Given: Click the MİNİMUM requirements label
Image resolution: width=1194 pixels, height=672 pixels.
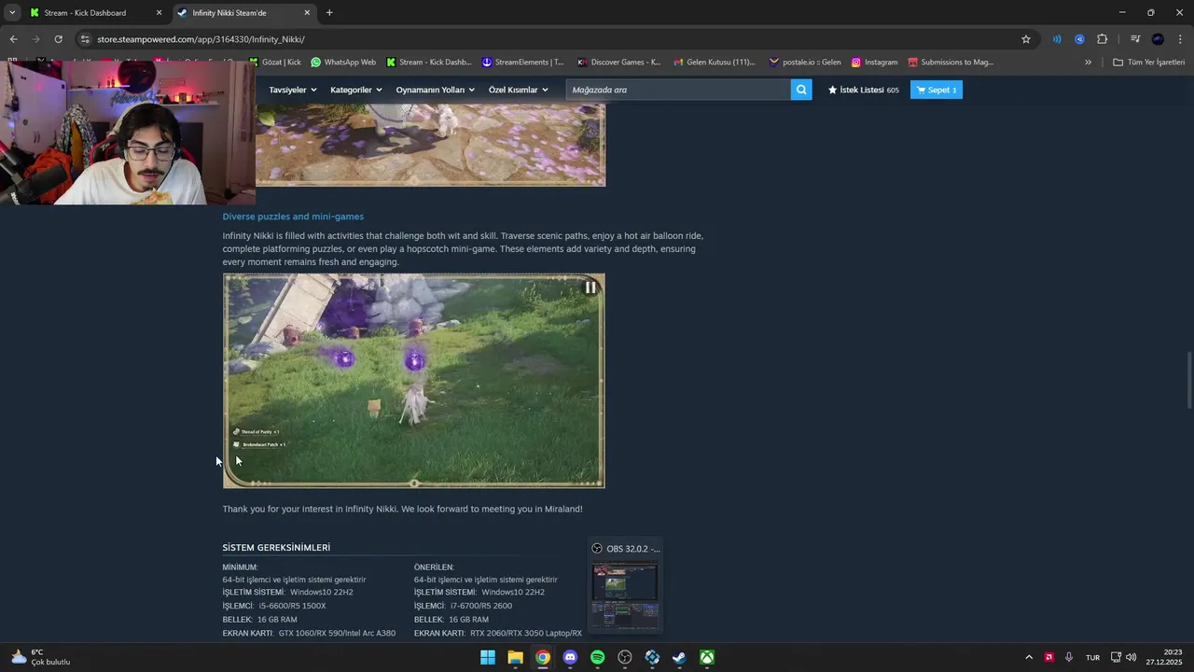Looking at the screenshot, I should pos(240,567).
